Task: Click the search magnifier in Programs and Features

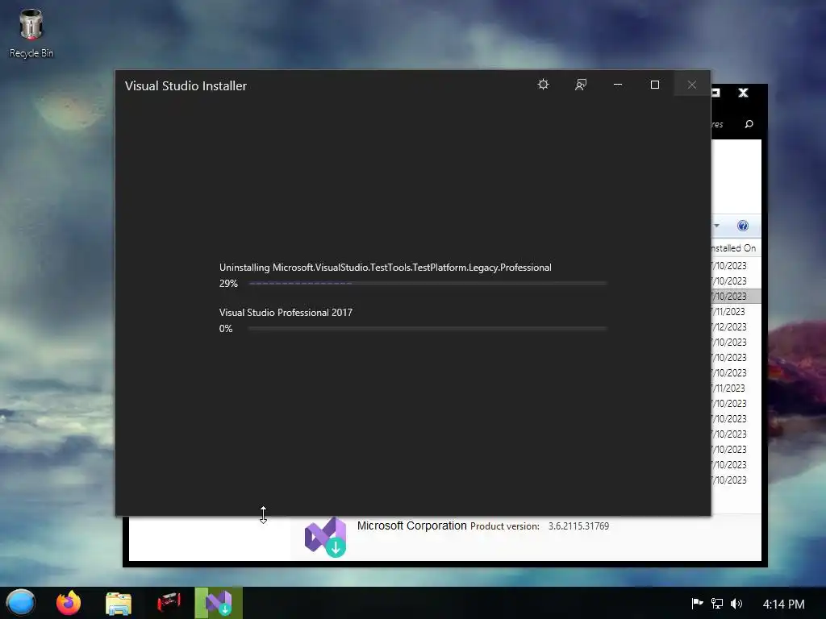Action: 749,124
